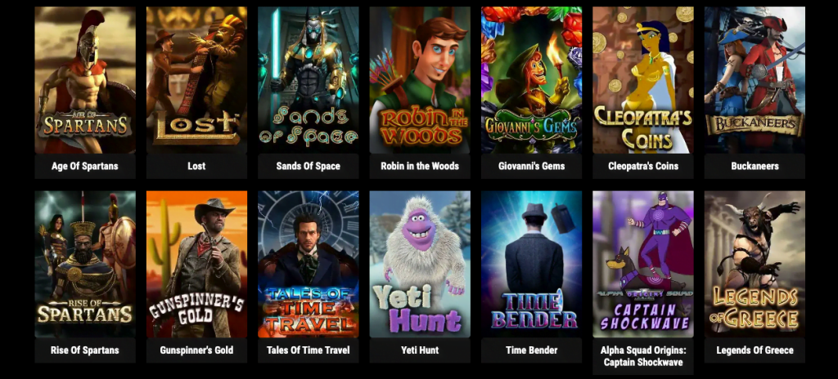Click the "Lost" title label
This screenshot has height=379, width=838.
coord(196,166)
